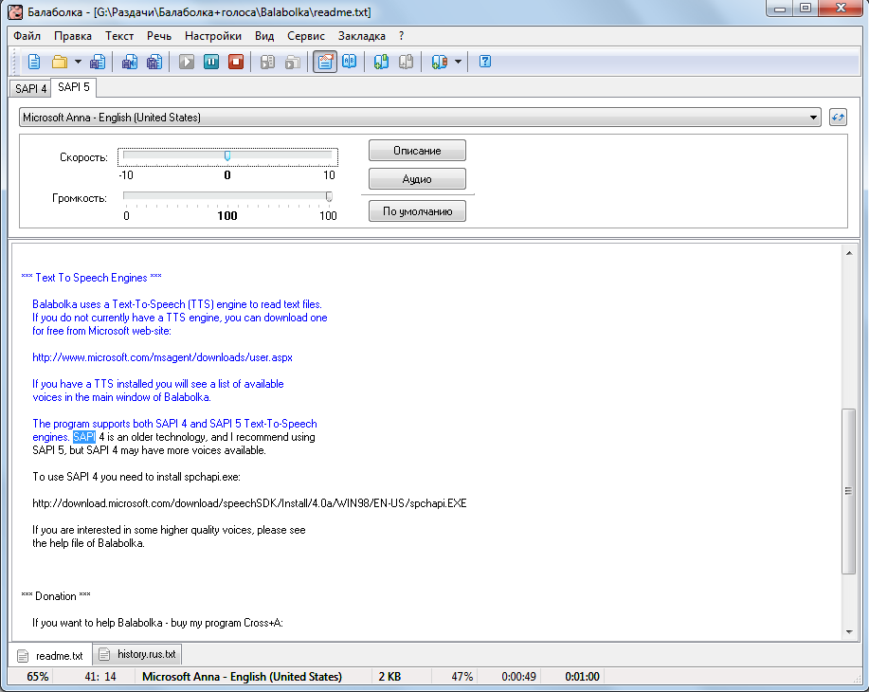Pause the speech playback
This screenshot has height=692, width=869.
(210, 61)
